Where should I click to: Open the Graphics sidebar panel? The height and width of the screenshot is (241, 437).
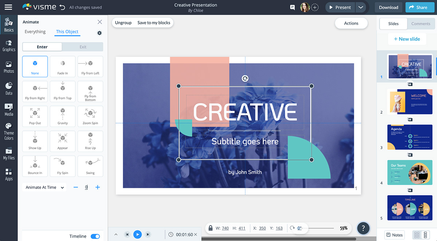9,45
